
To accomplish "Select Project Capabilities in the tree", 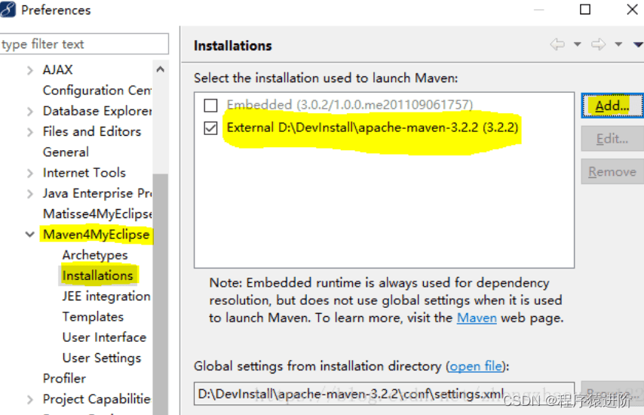I will pyautogui.click(x=97, y=399).
